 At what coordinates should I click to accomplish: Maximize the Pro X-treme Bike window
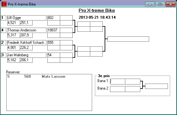(160, 4)
